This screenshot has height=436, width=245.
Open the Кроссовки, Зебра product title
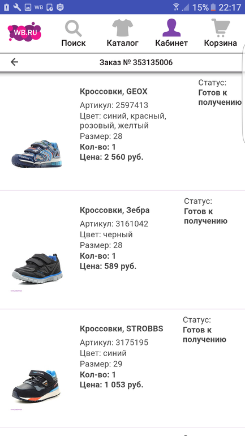coord(115,210)
